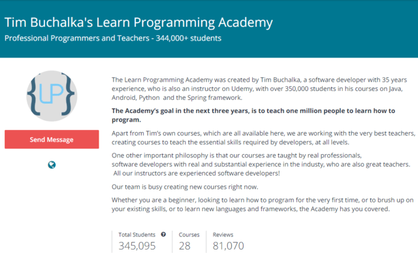The width and height of the screenshot is (418, 260).
Task: Click the paragraph starting Apart from Tim's own courses
Action: click(x=263, y=138)
